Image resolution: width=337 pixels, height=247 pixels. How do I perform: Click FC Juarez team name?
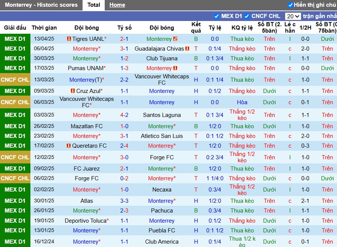coord(87,169)
